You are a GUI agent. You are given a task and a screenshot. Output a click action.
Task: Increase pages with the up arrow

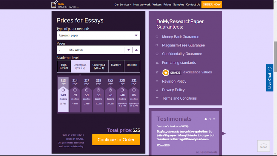[136, 50]
